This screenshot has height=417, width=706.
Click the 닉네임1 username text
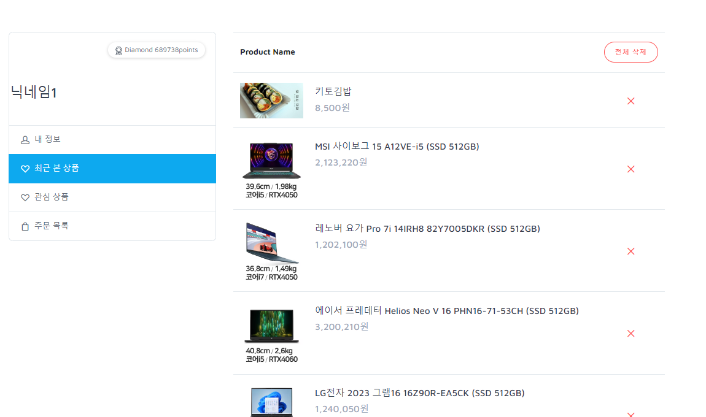coord(34,92)
